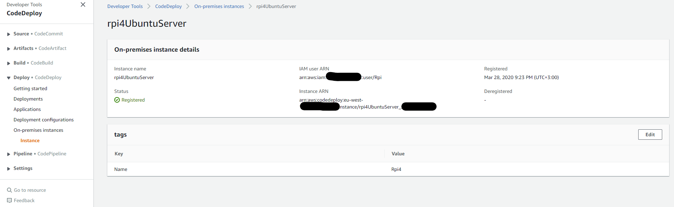Click the Instance ARN value text
This screenshot has width=674, height=207.
click(368, 103)
